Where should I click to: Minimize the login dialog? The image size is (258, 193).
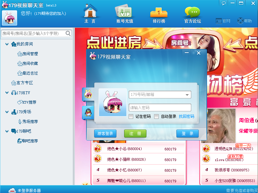187,53
